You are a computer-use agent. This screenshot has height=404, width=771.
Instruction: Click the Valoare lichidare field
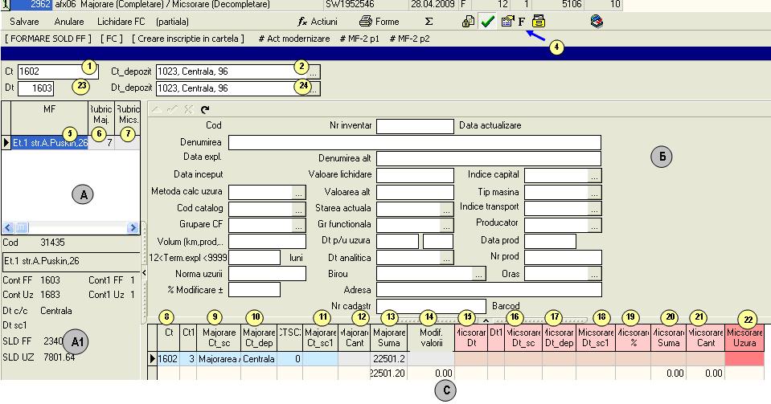pos(415,175)
